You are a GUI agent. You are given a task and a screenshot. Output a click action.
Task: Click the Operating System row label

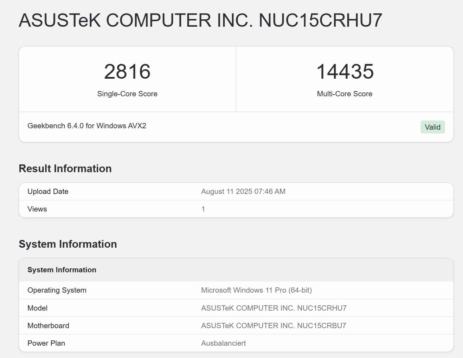[57, 290]
